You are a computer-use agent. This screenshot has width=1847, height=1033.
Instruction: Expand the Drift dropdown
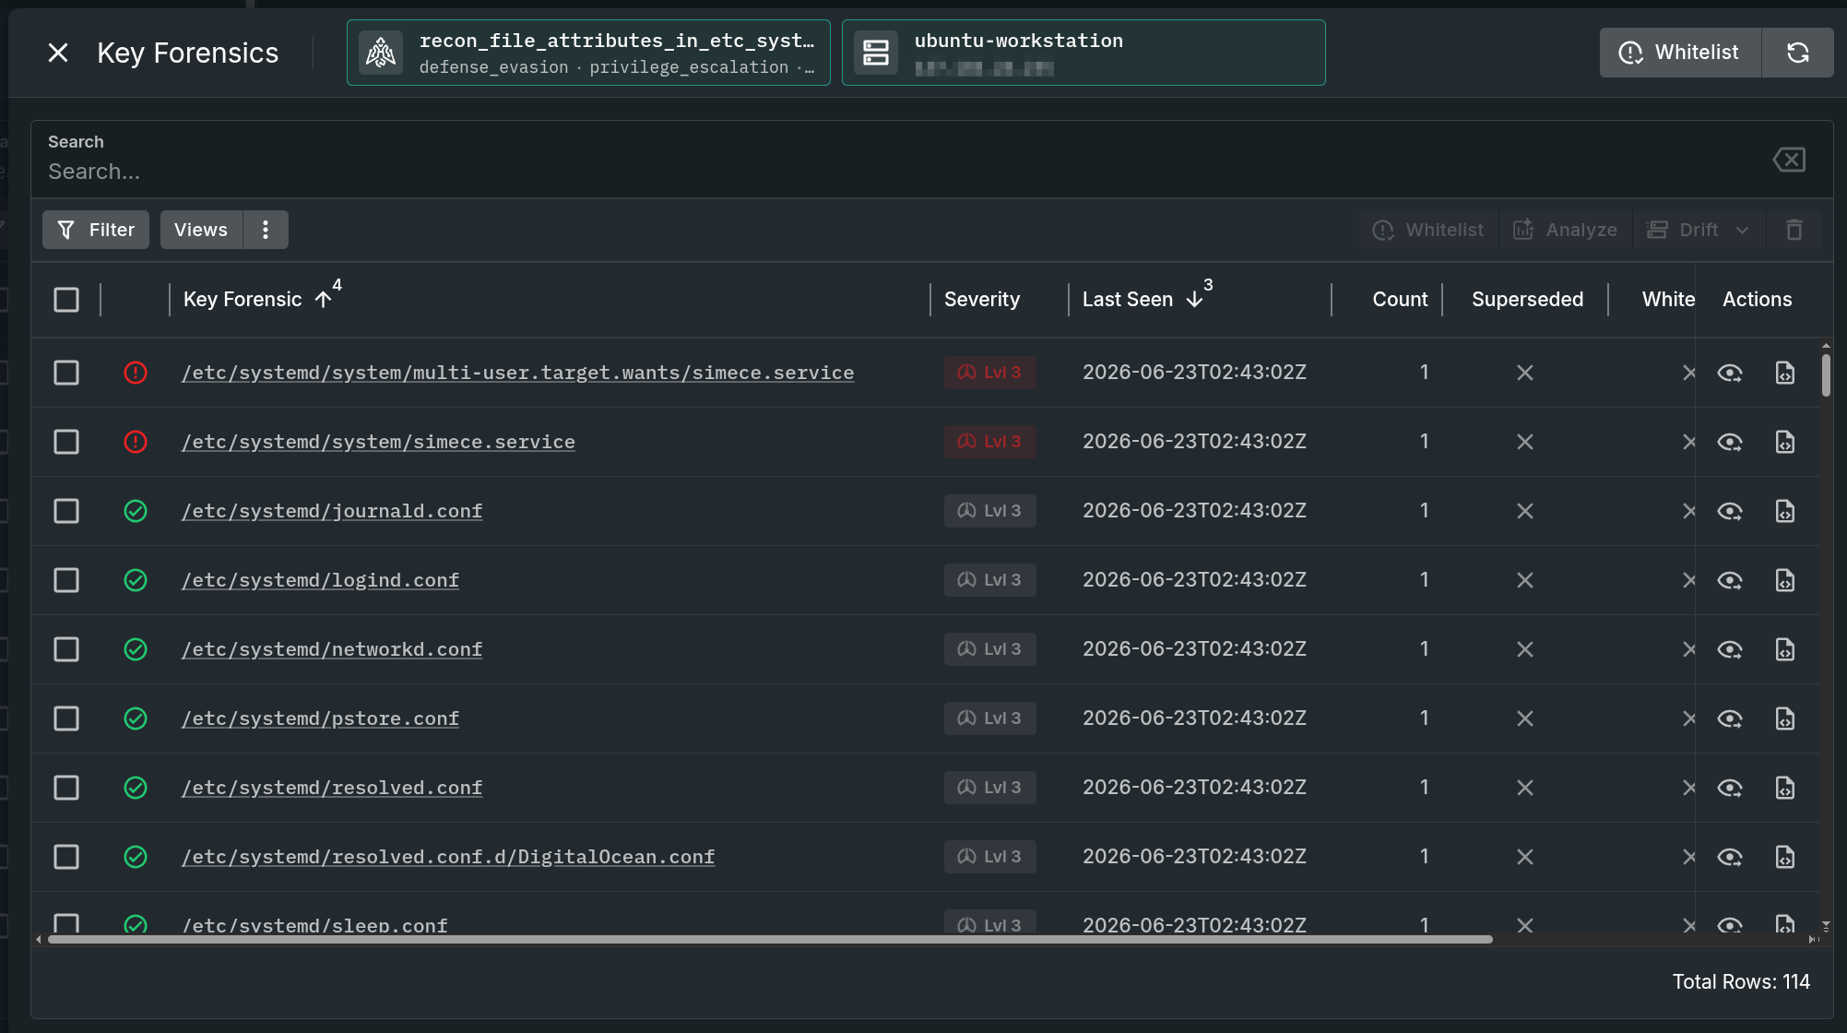(1699, 230)
